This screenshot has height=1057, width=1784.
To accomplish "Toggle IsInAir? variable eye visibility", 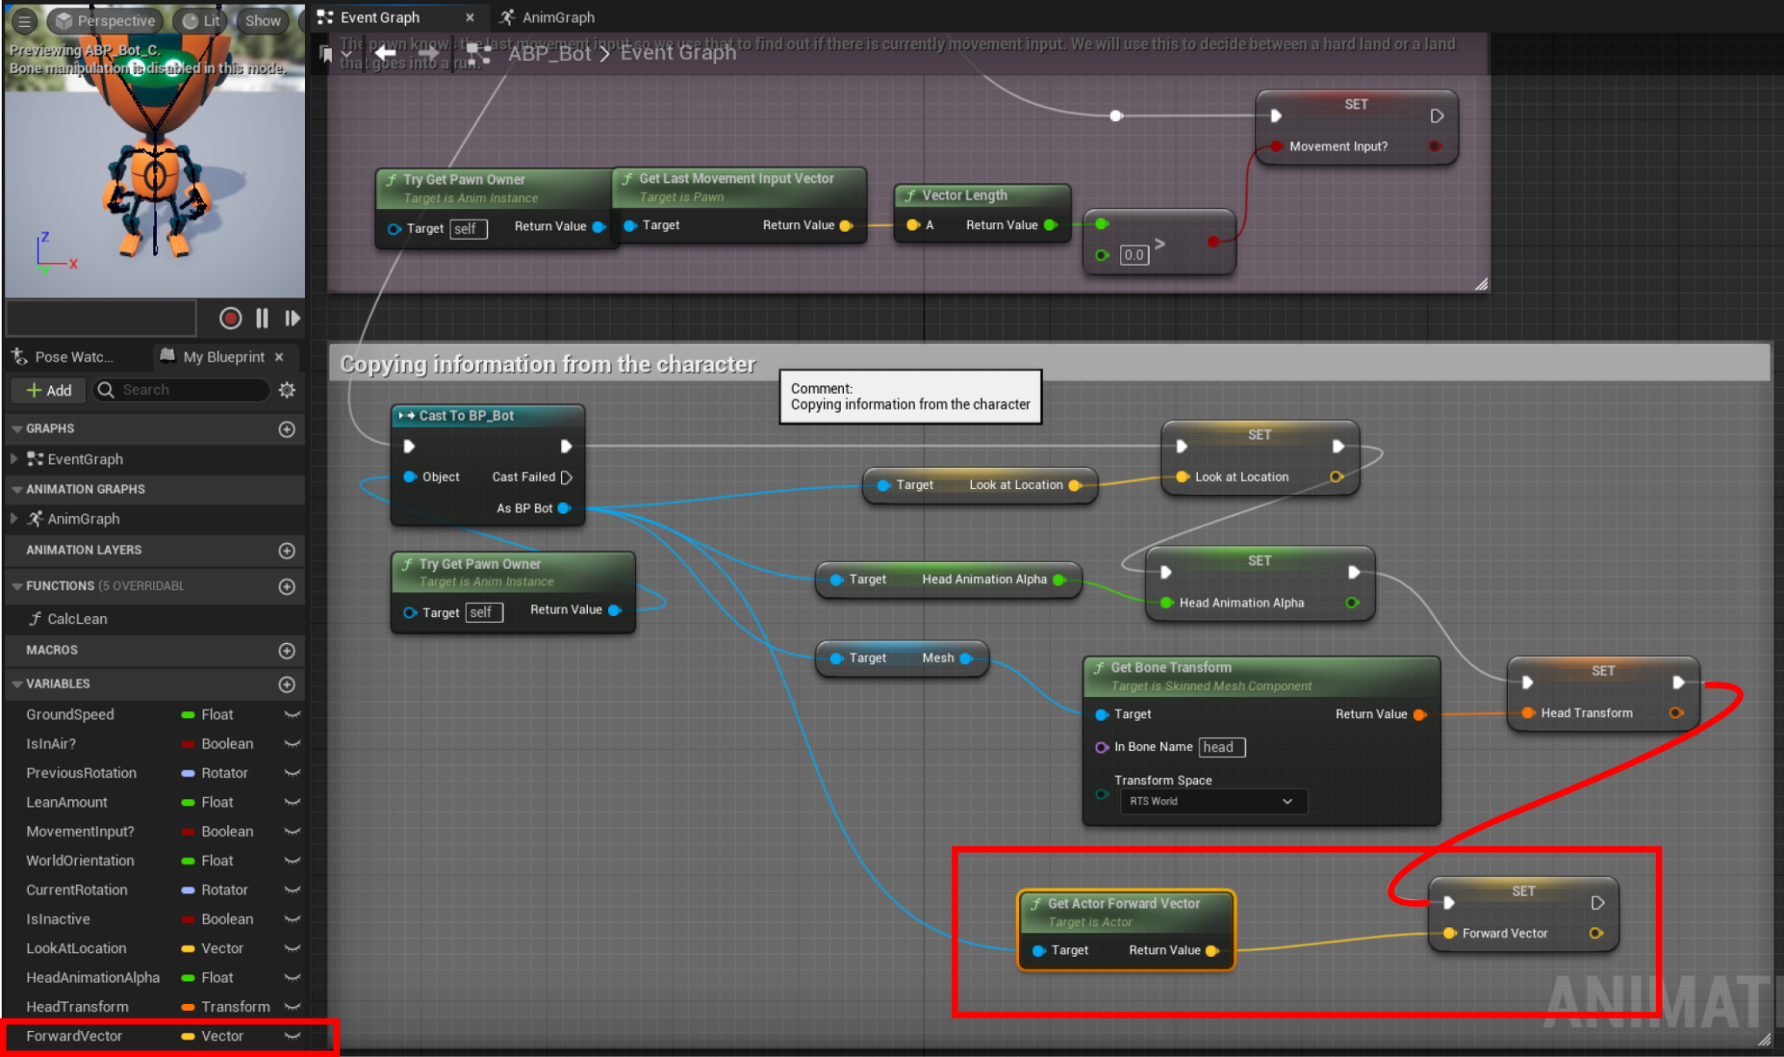I will click(x=293, y=744).
